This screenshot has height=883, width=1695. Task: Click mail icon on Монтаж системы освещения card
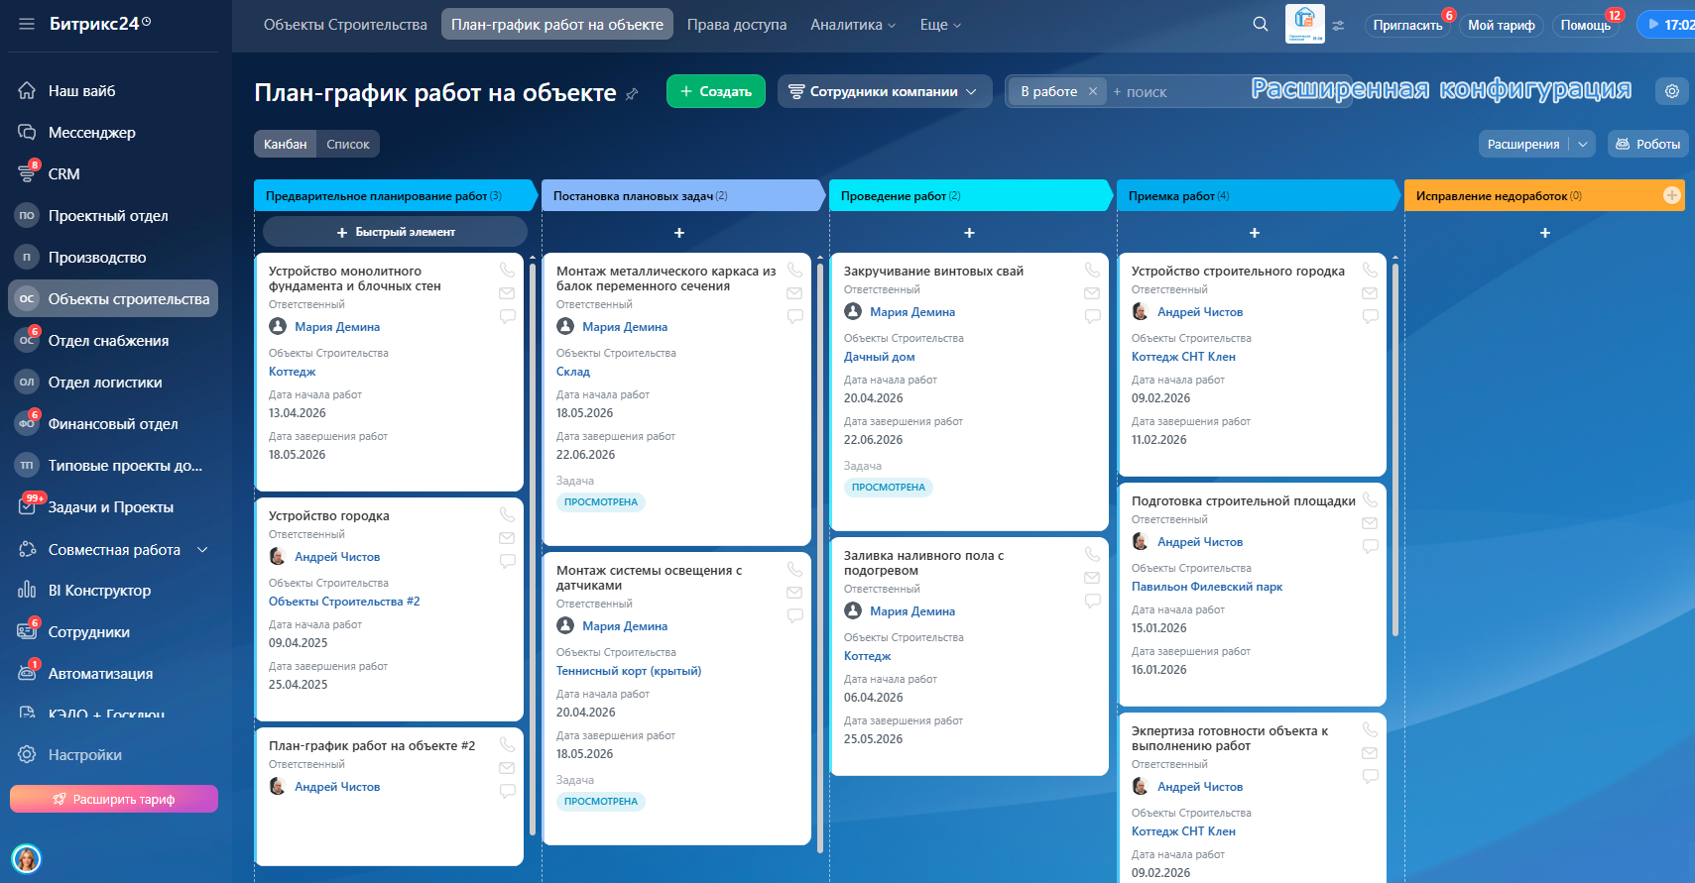(794, 593)
